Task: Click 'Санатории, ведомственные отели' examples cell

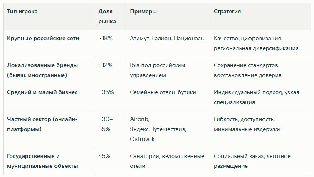Action: tap(167, 161)
